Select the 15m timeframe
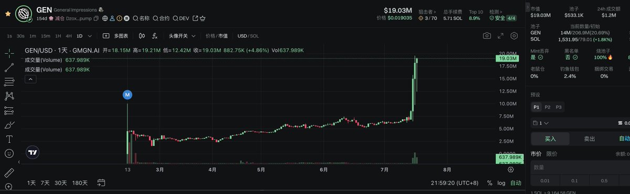The height and width of the screenshot is (194, 630). pyautogui.click(x=46, y=36)
